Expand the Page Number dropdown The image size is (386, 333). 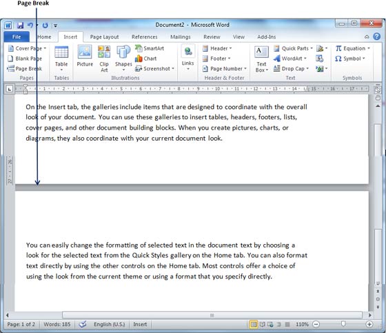point(224,69)
